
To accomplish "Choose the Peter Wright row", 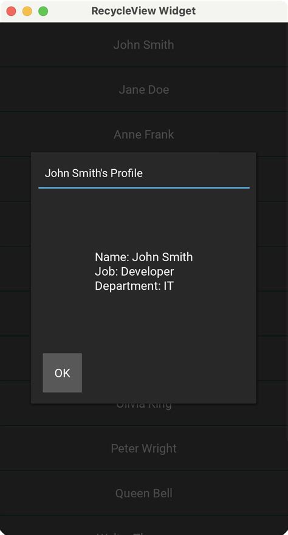I will [x=144, y=449].
